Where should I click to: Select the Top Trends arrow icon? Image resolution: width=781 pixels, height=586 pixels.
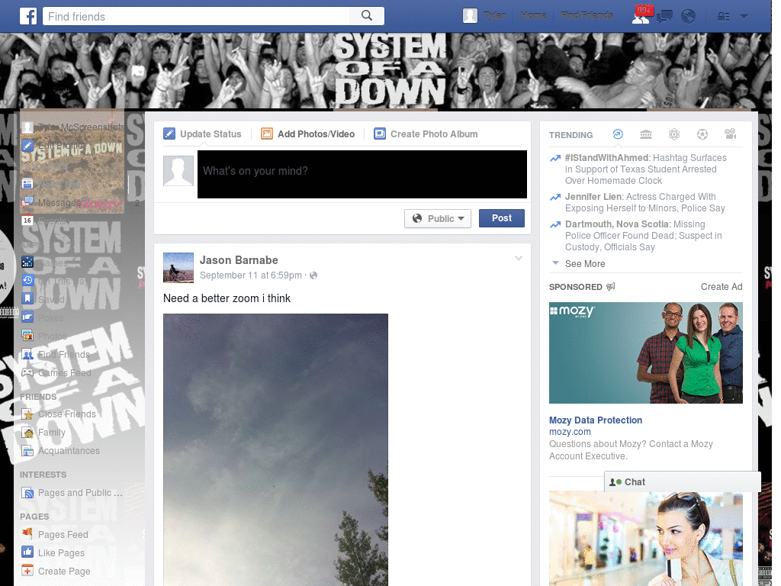point(618,134)
